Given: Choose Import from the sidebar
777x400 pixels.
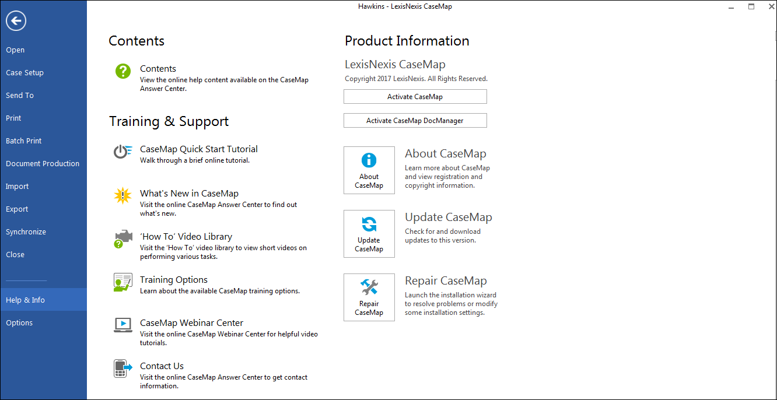Looking at the screenshot, I should [43, 187].
